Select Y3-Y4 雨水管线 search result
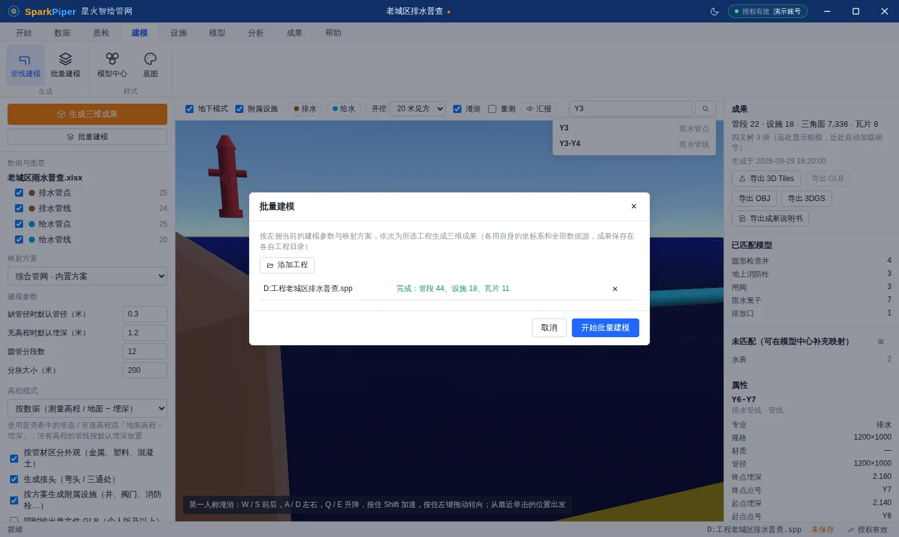The height and width of the screenshot is (537, 899). [x=634, y=144]
